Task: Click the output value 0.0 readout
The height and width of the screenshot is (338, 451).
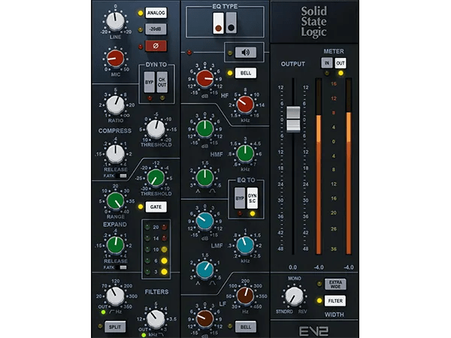Action: pyautogui.click(x=293, y=267)
